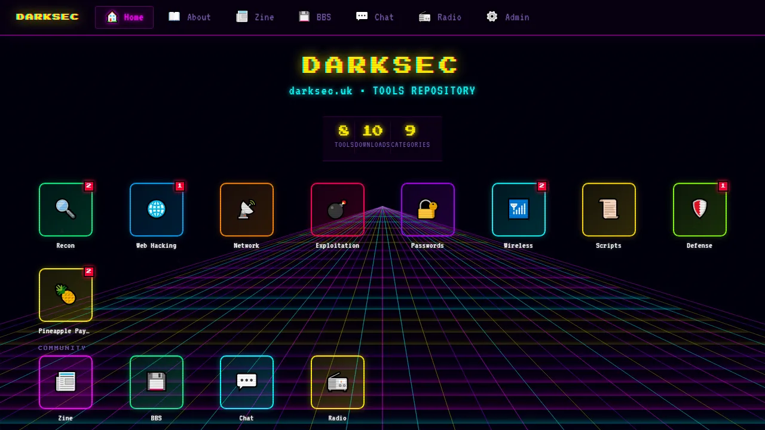Open the Zine newspaper tile under Community
The width and height of the screenshot is (765, 430).
point(66,382)
